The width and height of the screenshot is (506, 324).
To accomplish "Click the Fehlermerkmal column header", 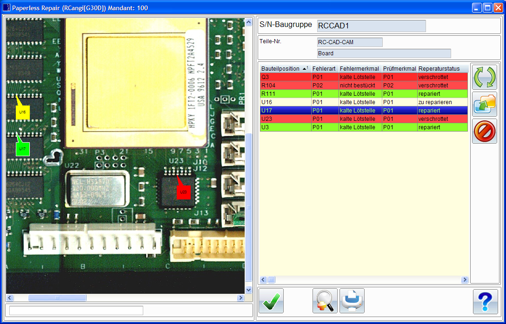I will (x=360, y=69).
